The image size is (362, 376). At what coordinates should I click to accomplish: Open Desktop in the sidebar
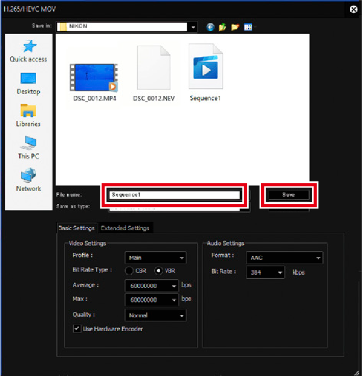28,79
